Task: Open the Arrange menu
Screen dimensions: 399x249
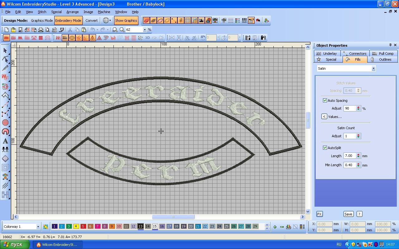Action: tap(72, 12)
